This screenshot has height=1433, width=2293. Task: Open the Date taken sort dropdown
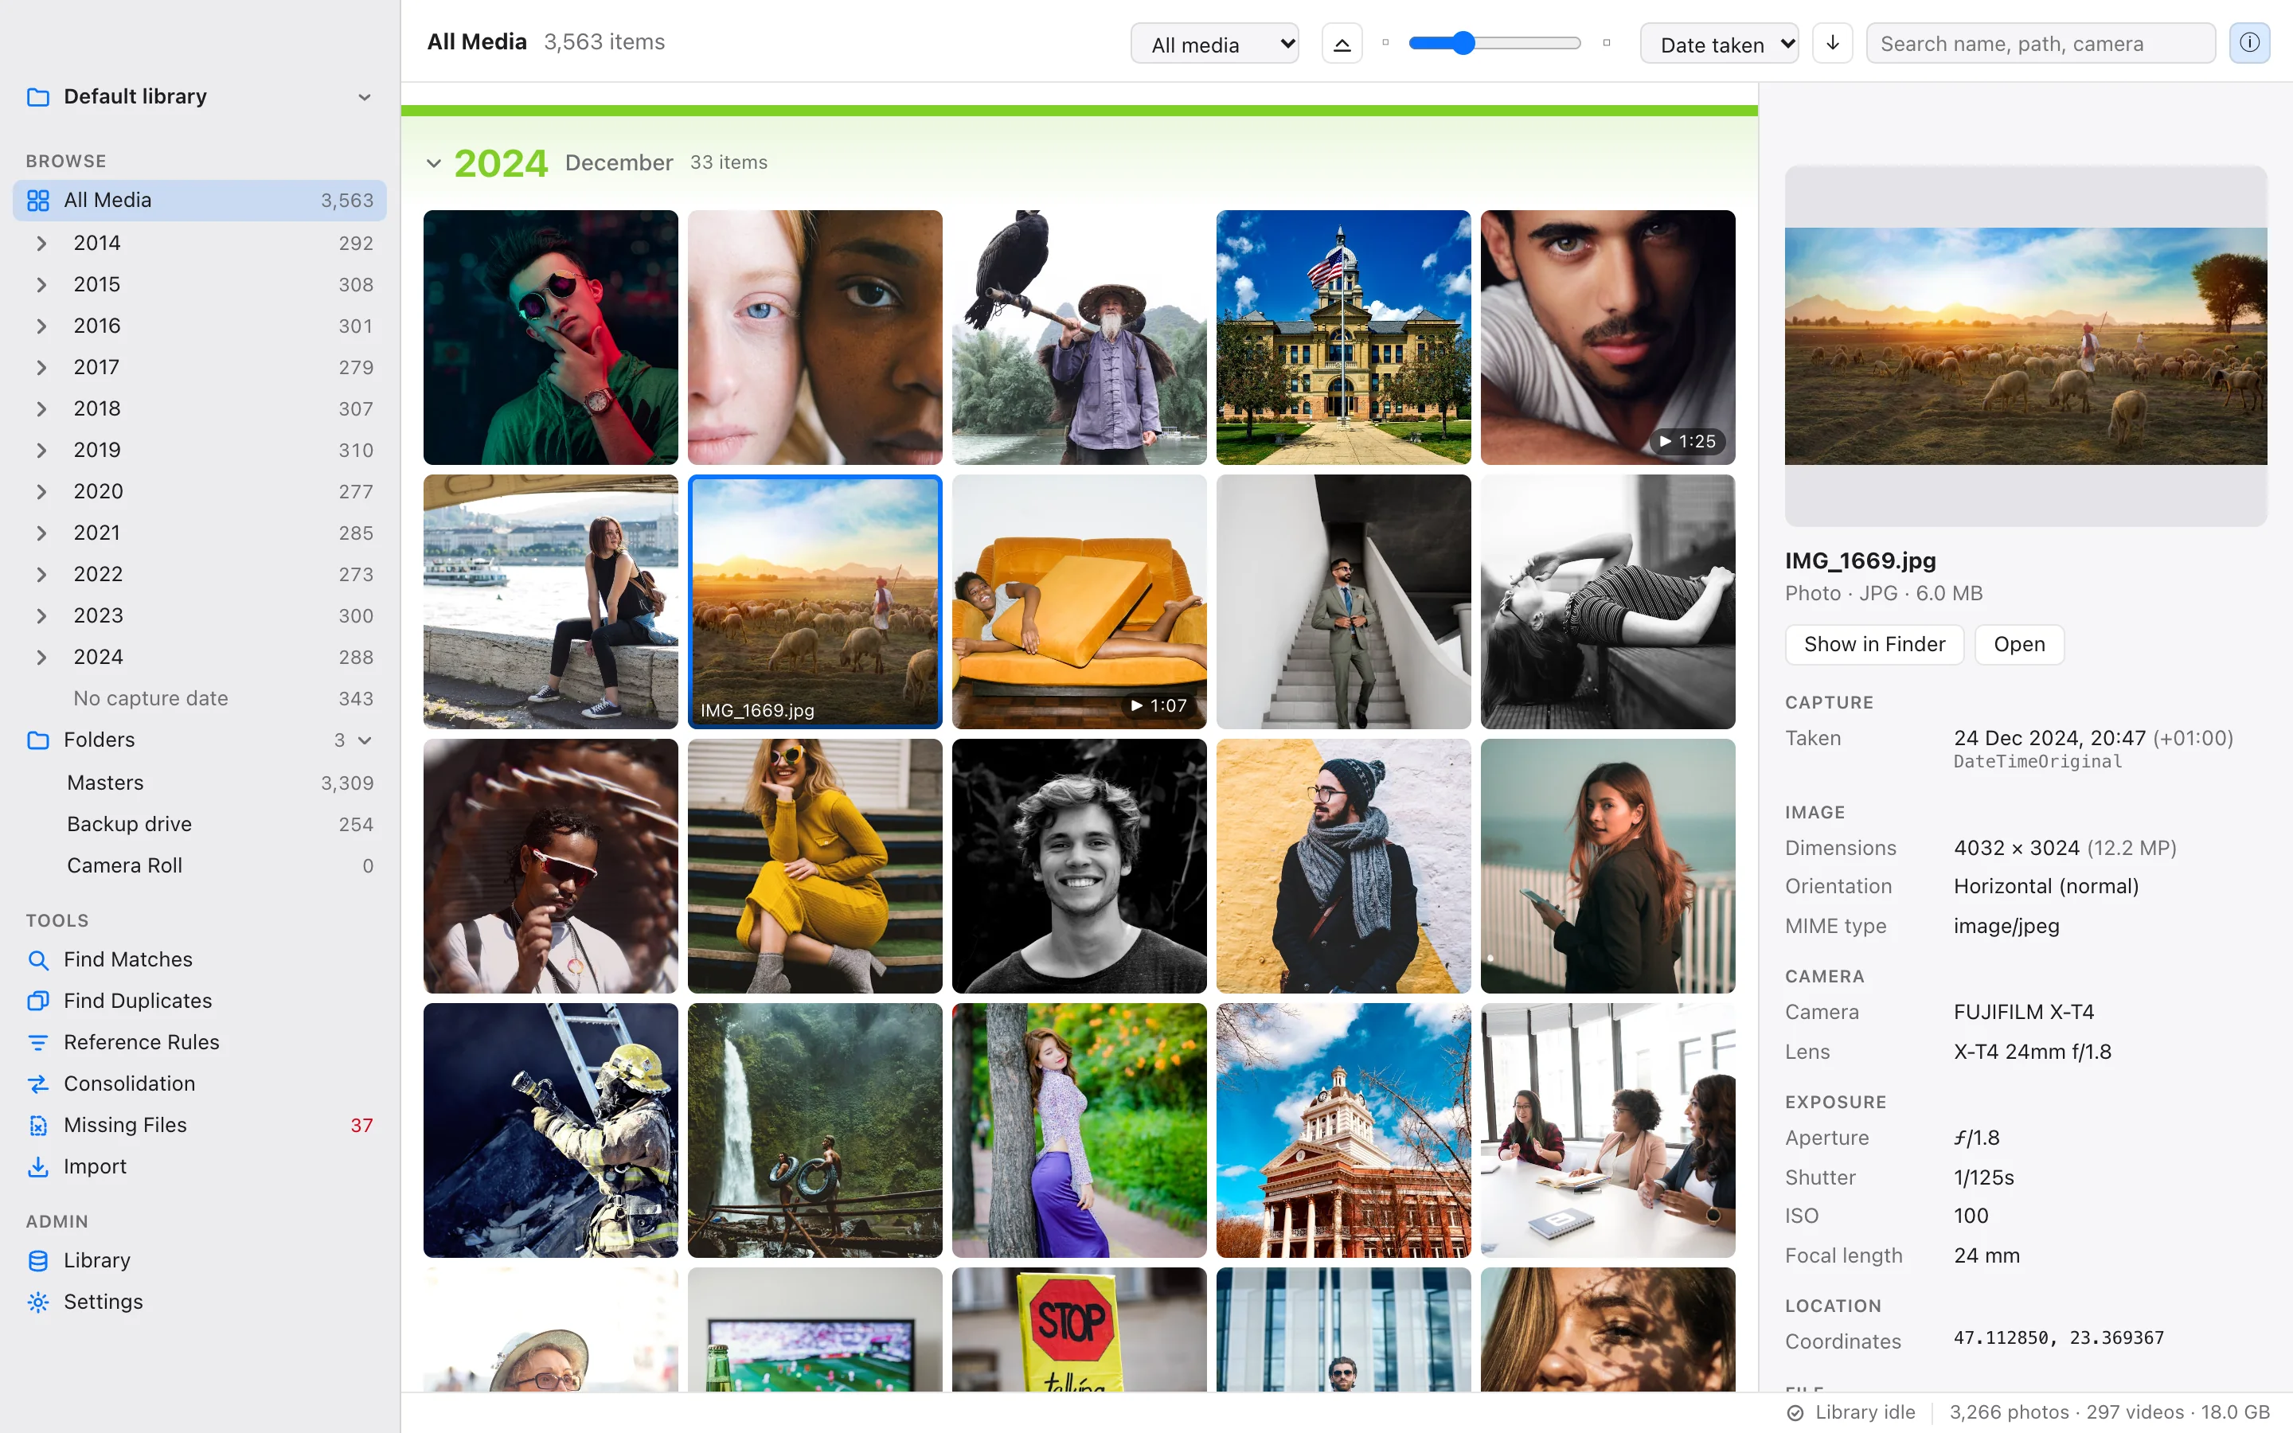tap(1720, 44)
